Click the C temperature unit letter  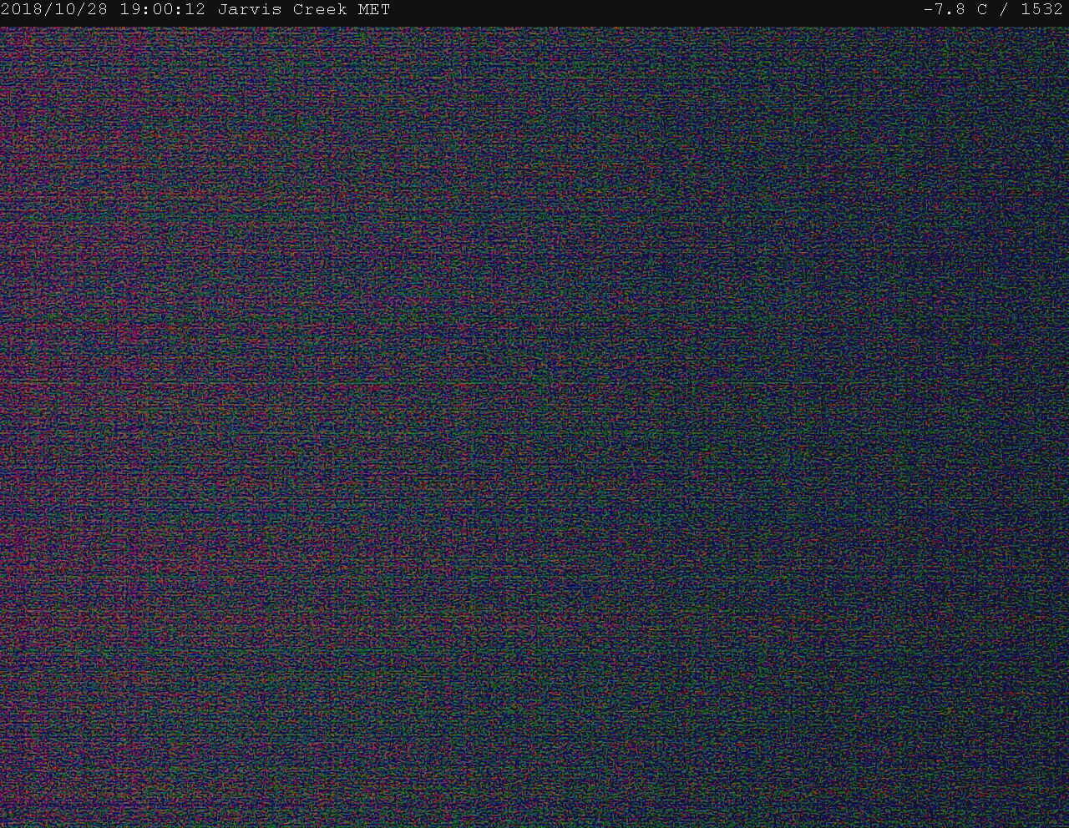[982, 10]
